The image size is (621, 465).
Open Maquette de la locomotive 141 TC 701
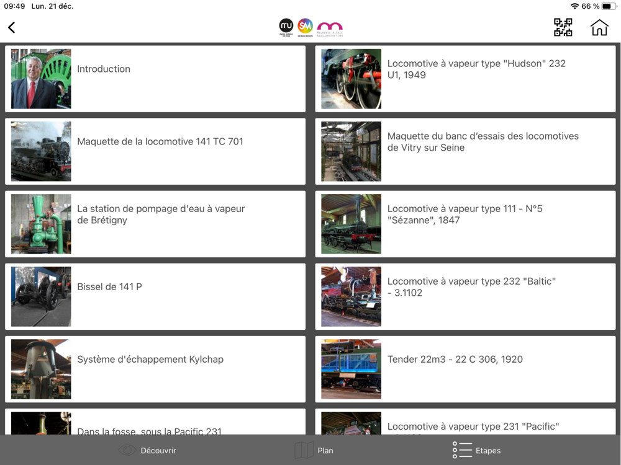coord(155,151)
